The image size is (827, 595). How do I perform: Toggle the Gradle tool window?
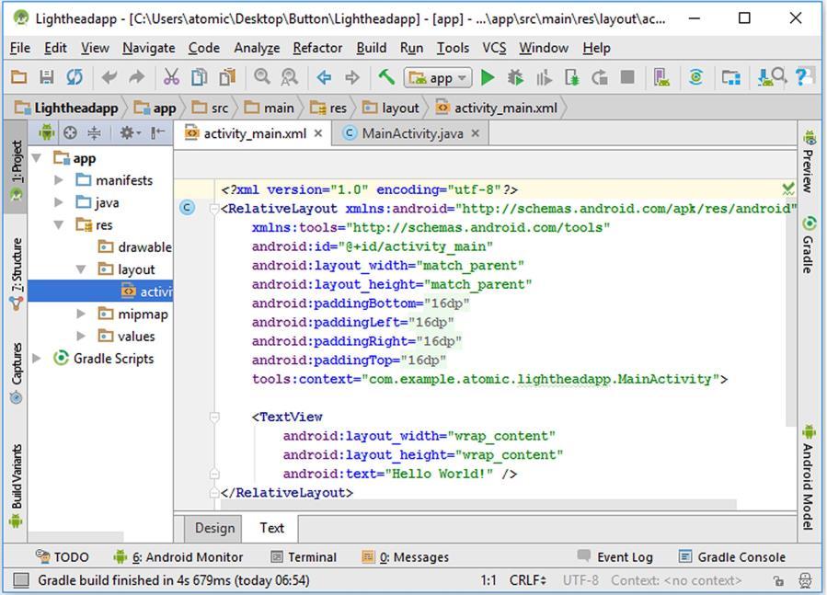[808, 245]
